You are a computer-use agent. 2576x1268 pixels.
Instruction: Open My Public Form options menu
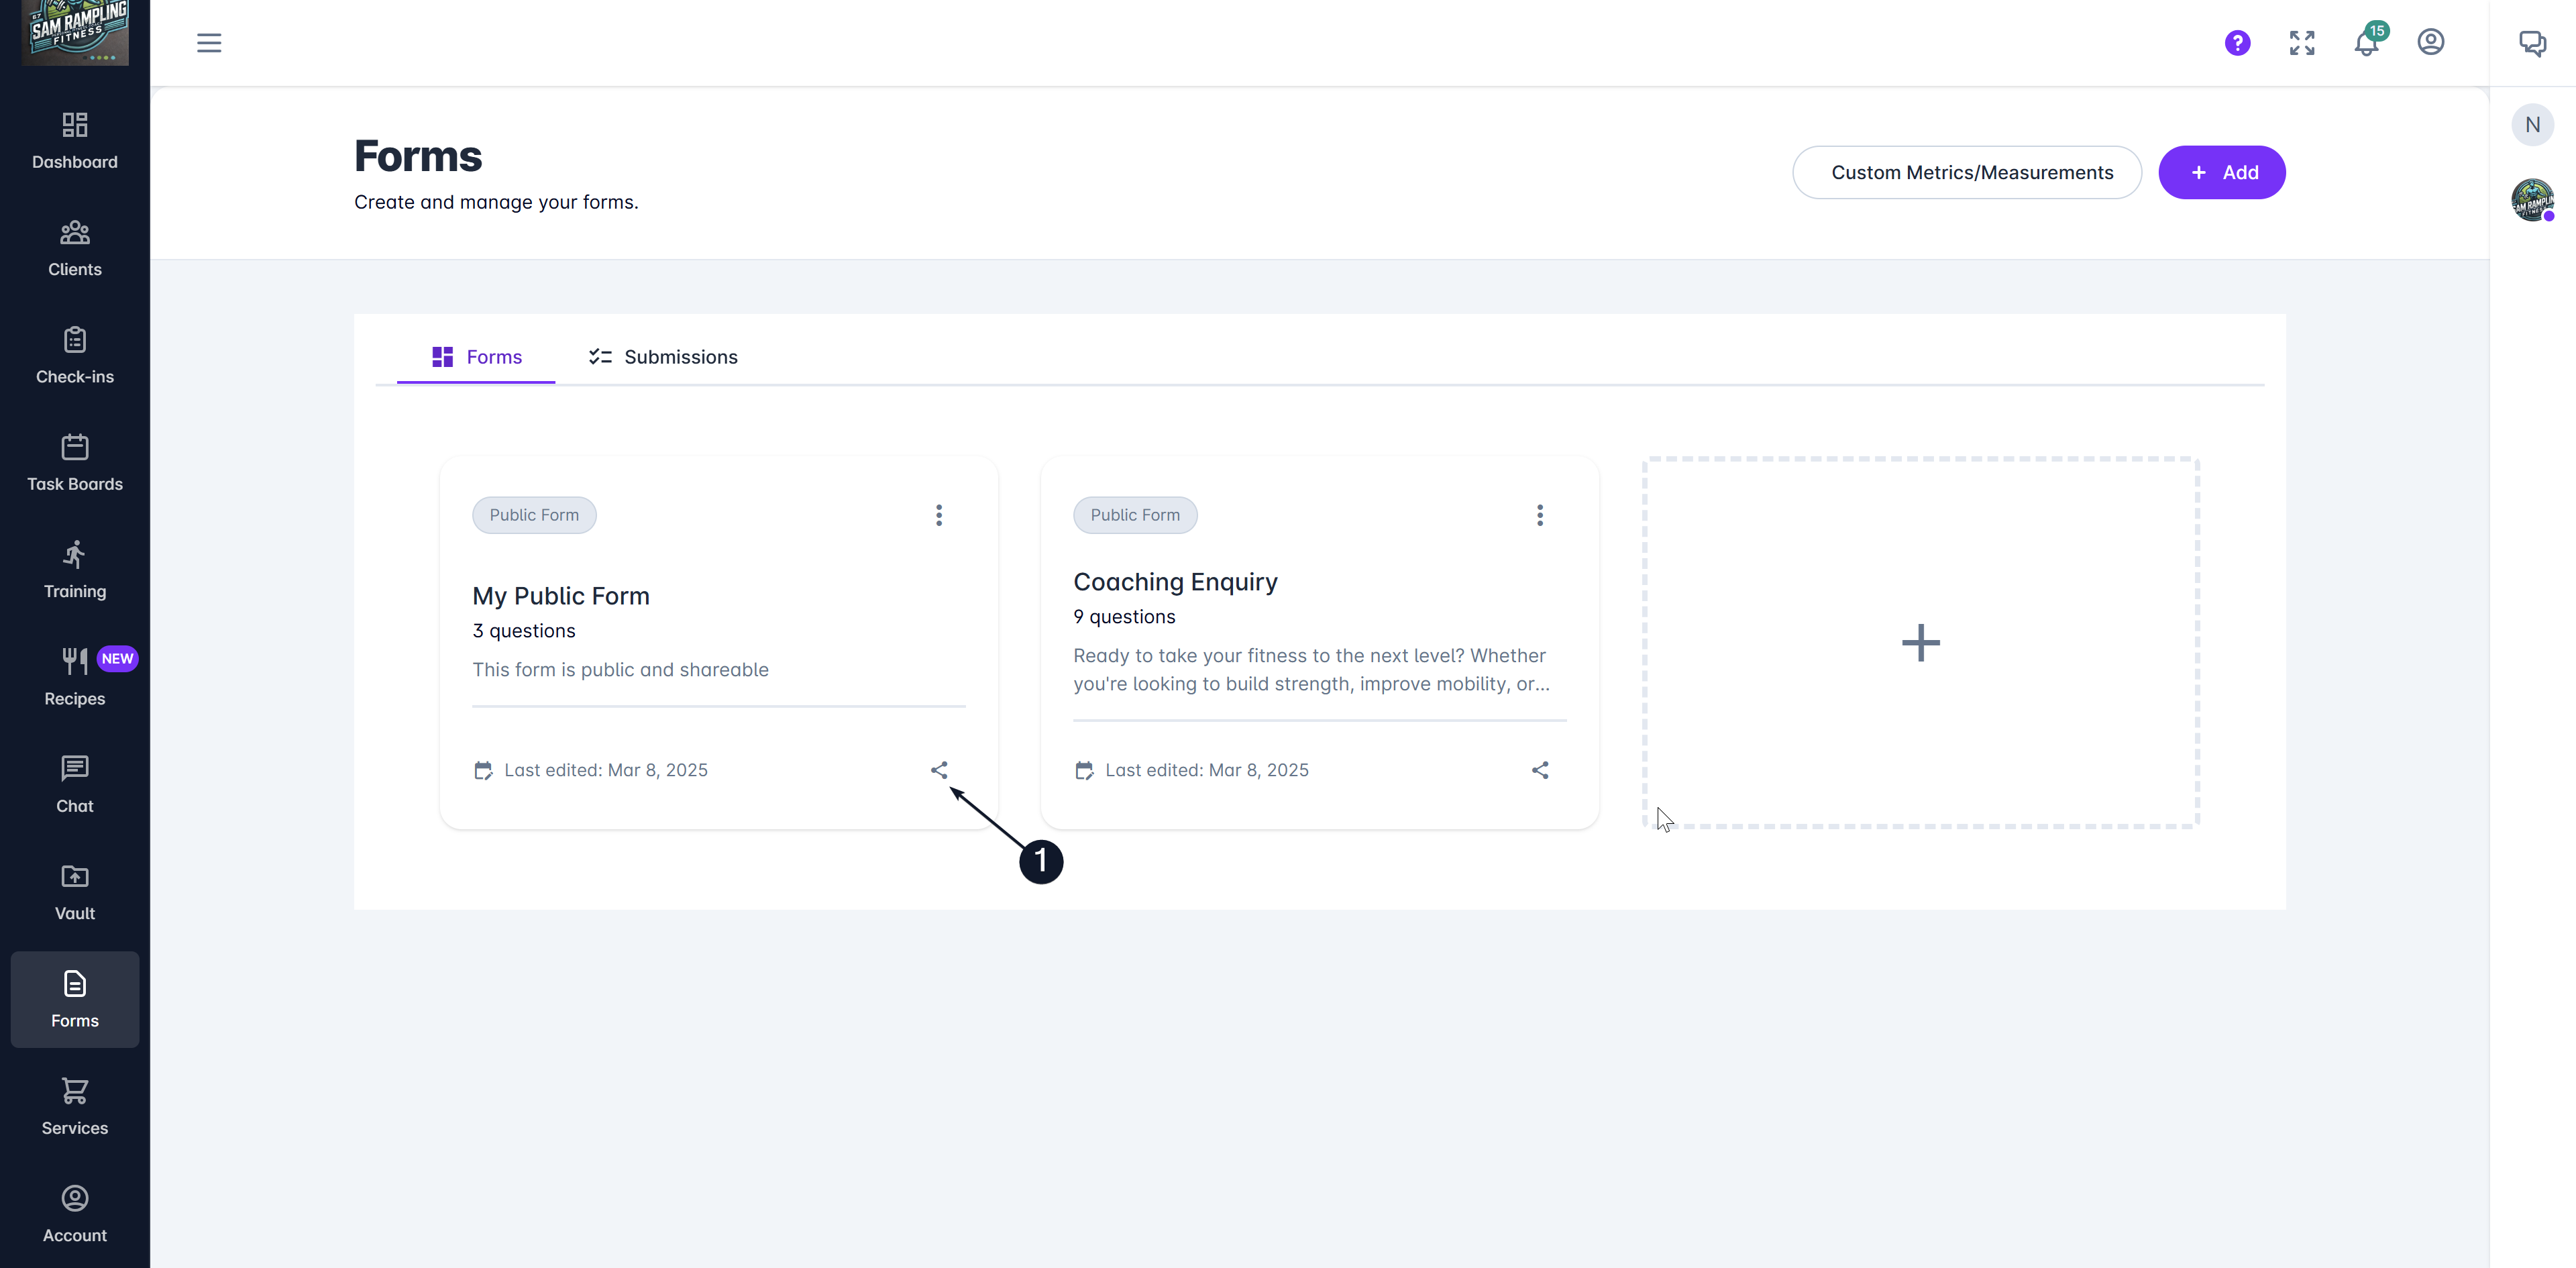938,515
